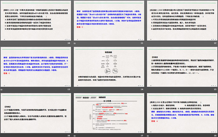
Task: Select slide 13 with answer 答案 C
Action: [36, 66]
